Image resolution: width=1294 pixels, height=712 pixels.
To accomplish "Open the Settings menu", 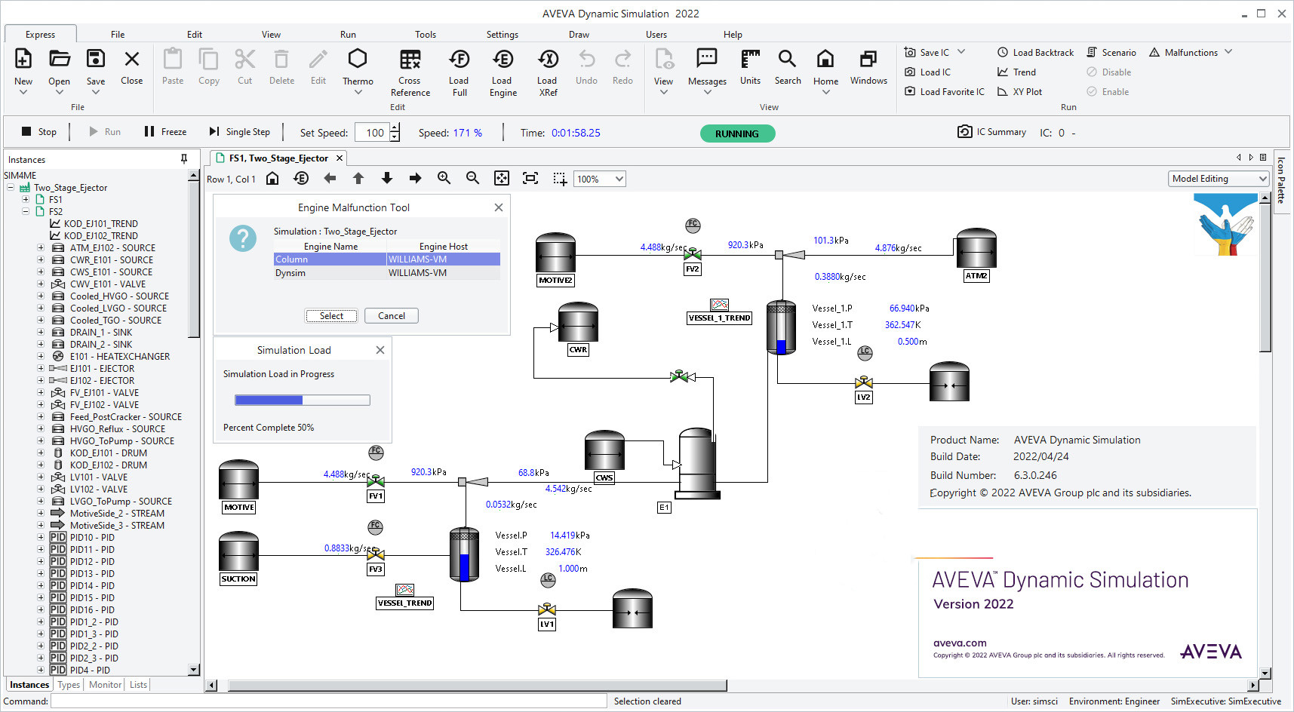I will (x=503, y=35).
